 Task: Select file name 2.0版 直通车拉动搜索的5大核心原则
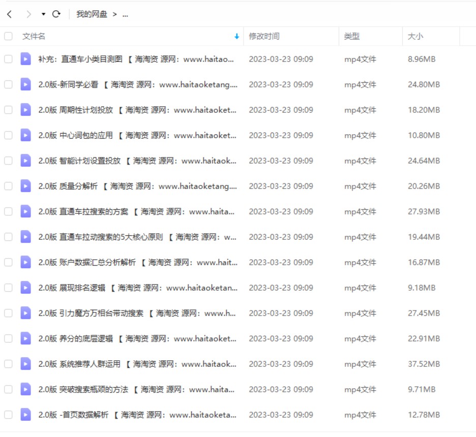[137, 237]
